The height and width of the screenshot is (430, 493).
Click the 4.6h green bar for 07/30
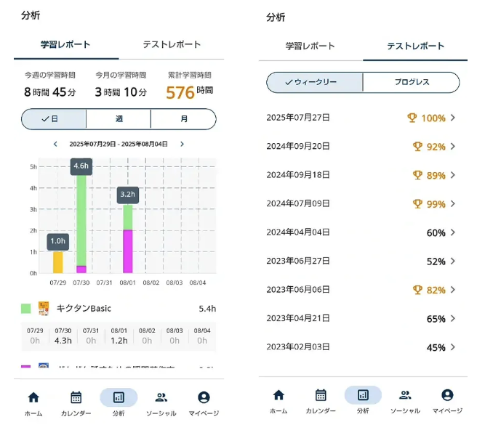click(x=81, y=218)
